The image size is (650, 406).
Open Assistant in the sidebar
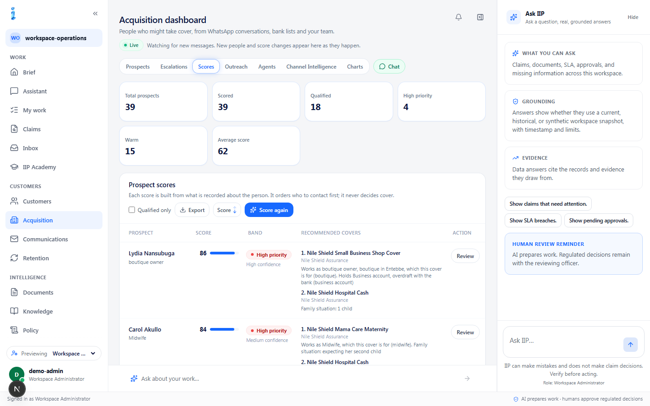(x=54, y=91)
